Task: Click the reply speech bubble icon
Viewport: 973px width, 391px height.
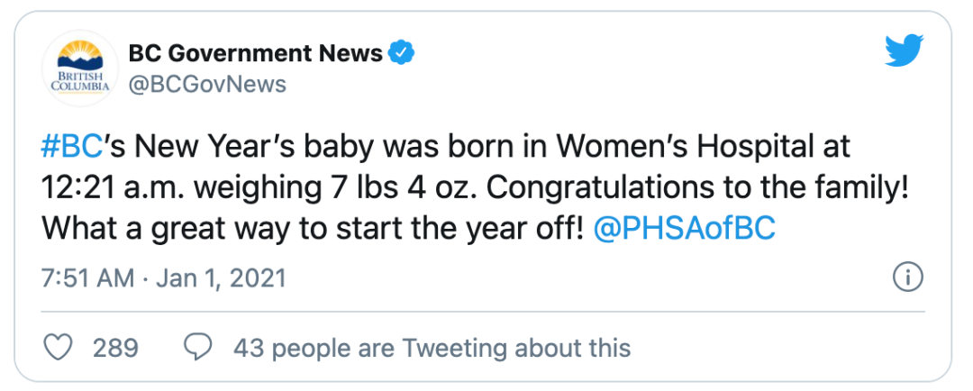Action: click(x=198, y=348)
